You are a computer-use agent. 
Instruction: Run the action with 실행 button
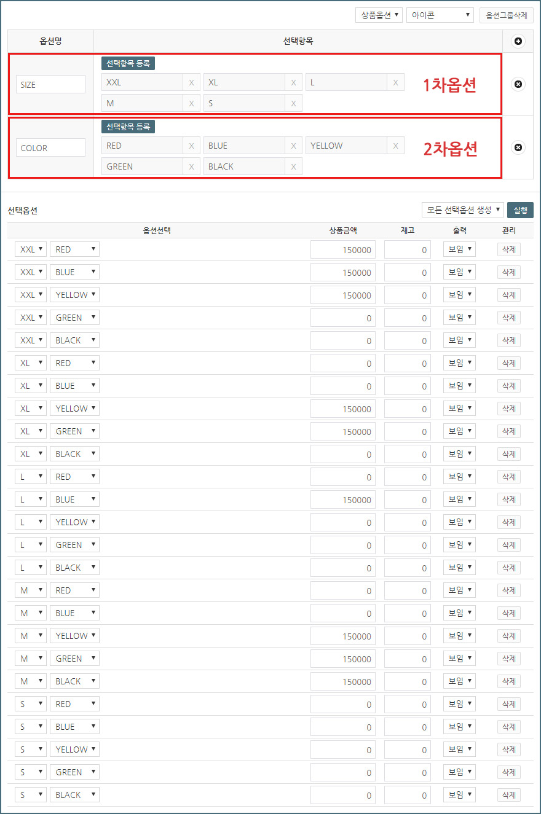[520, 210]
